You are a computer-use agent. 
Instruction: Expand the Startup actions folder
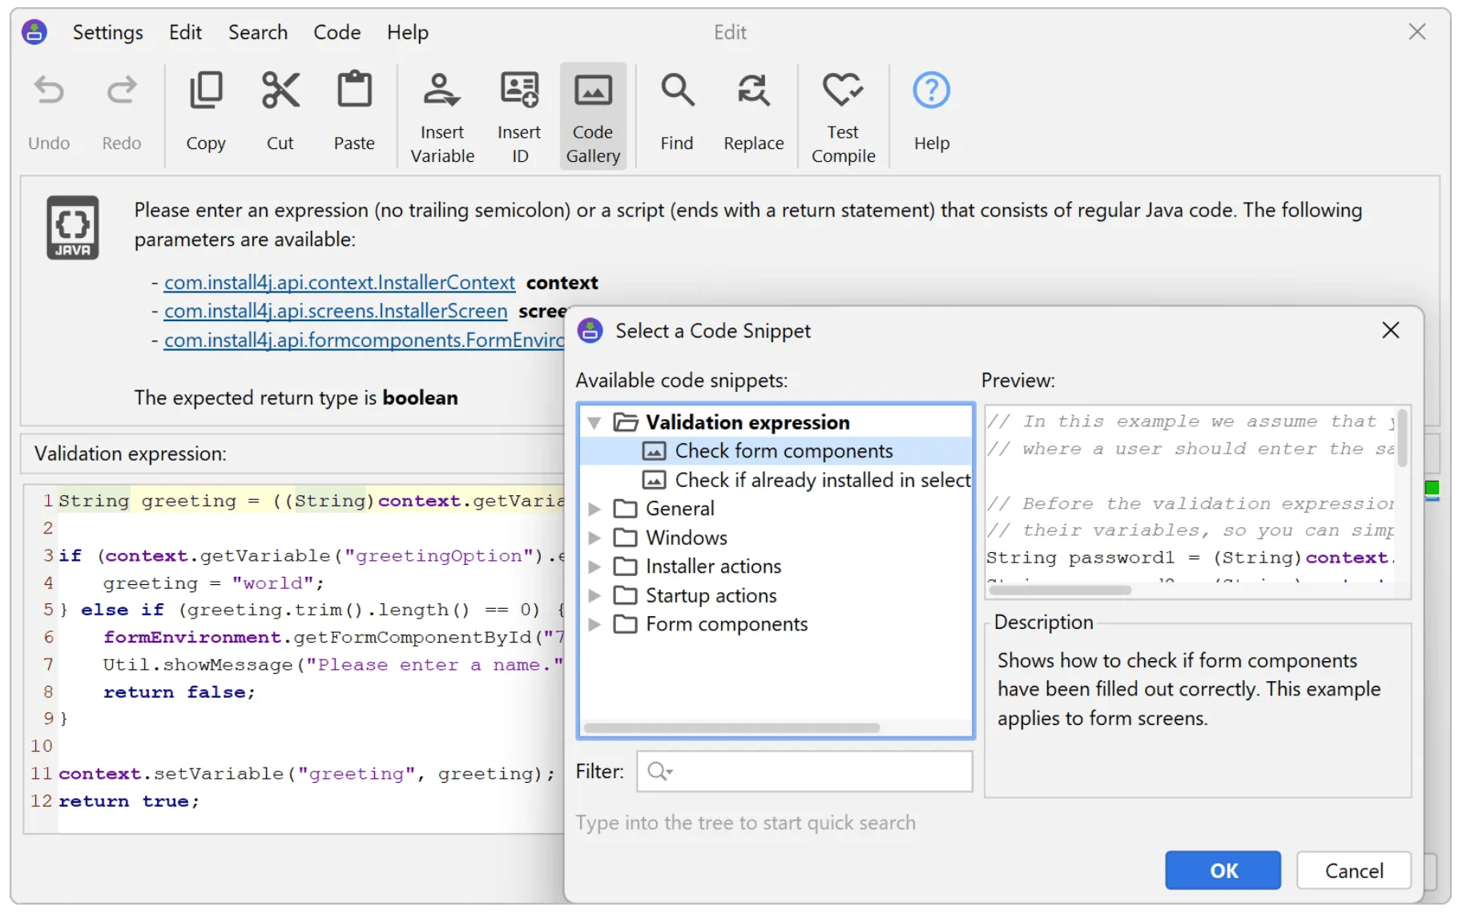594,595
